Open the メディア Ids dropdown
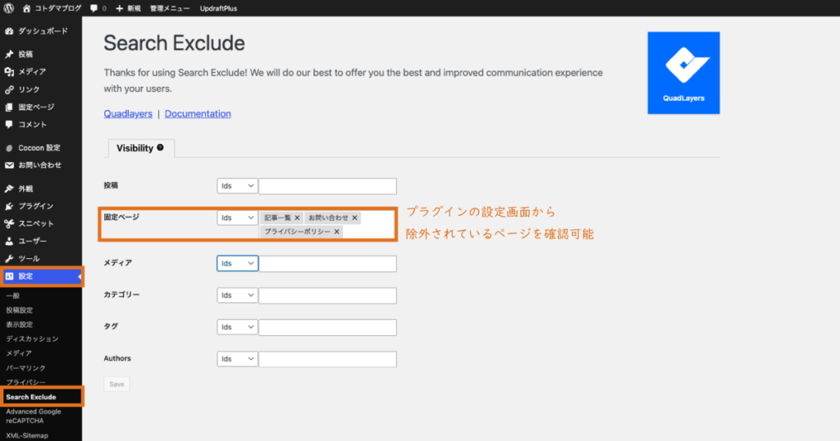 point(237,263)
